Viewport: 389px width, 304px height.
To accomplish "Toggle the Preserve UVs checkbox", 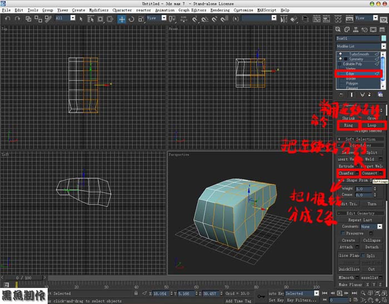I will pos(343,233).
